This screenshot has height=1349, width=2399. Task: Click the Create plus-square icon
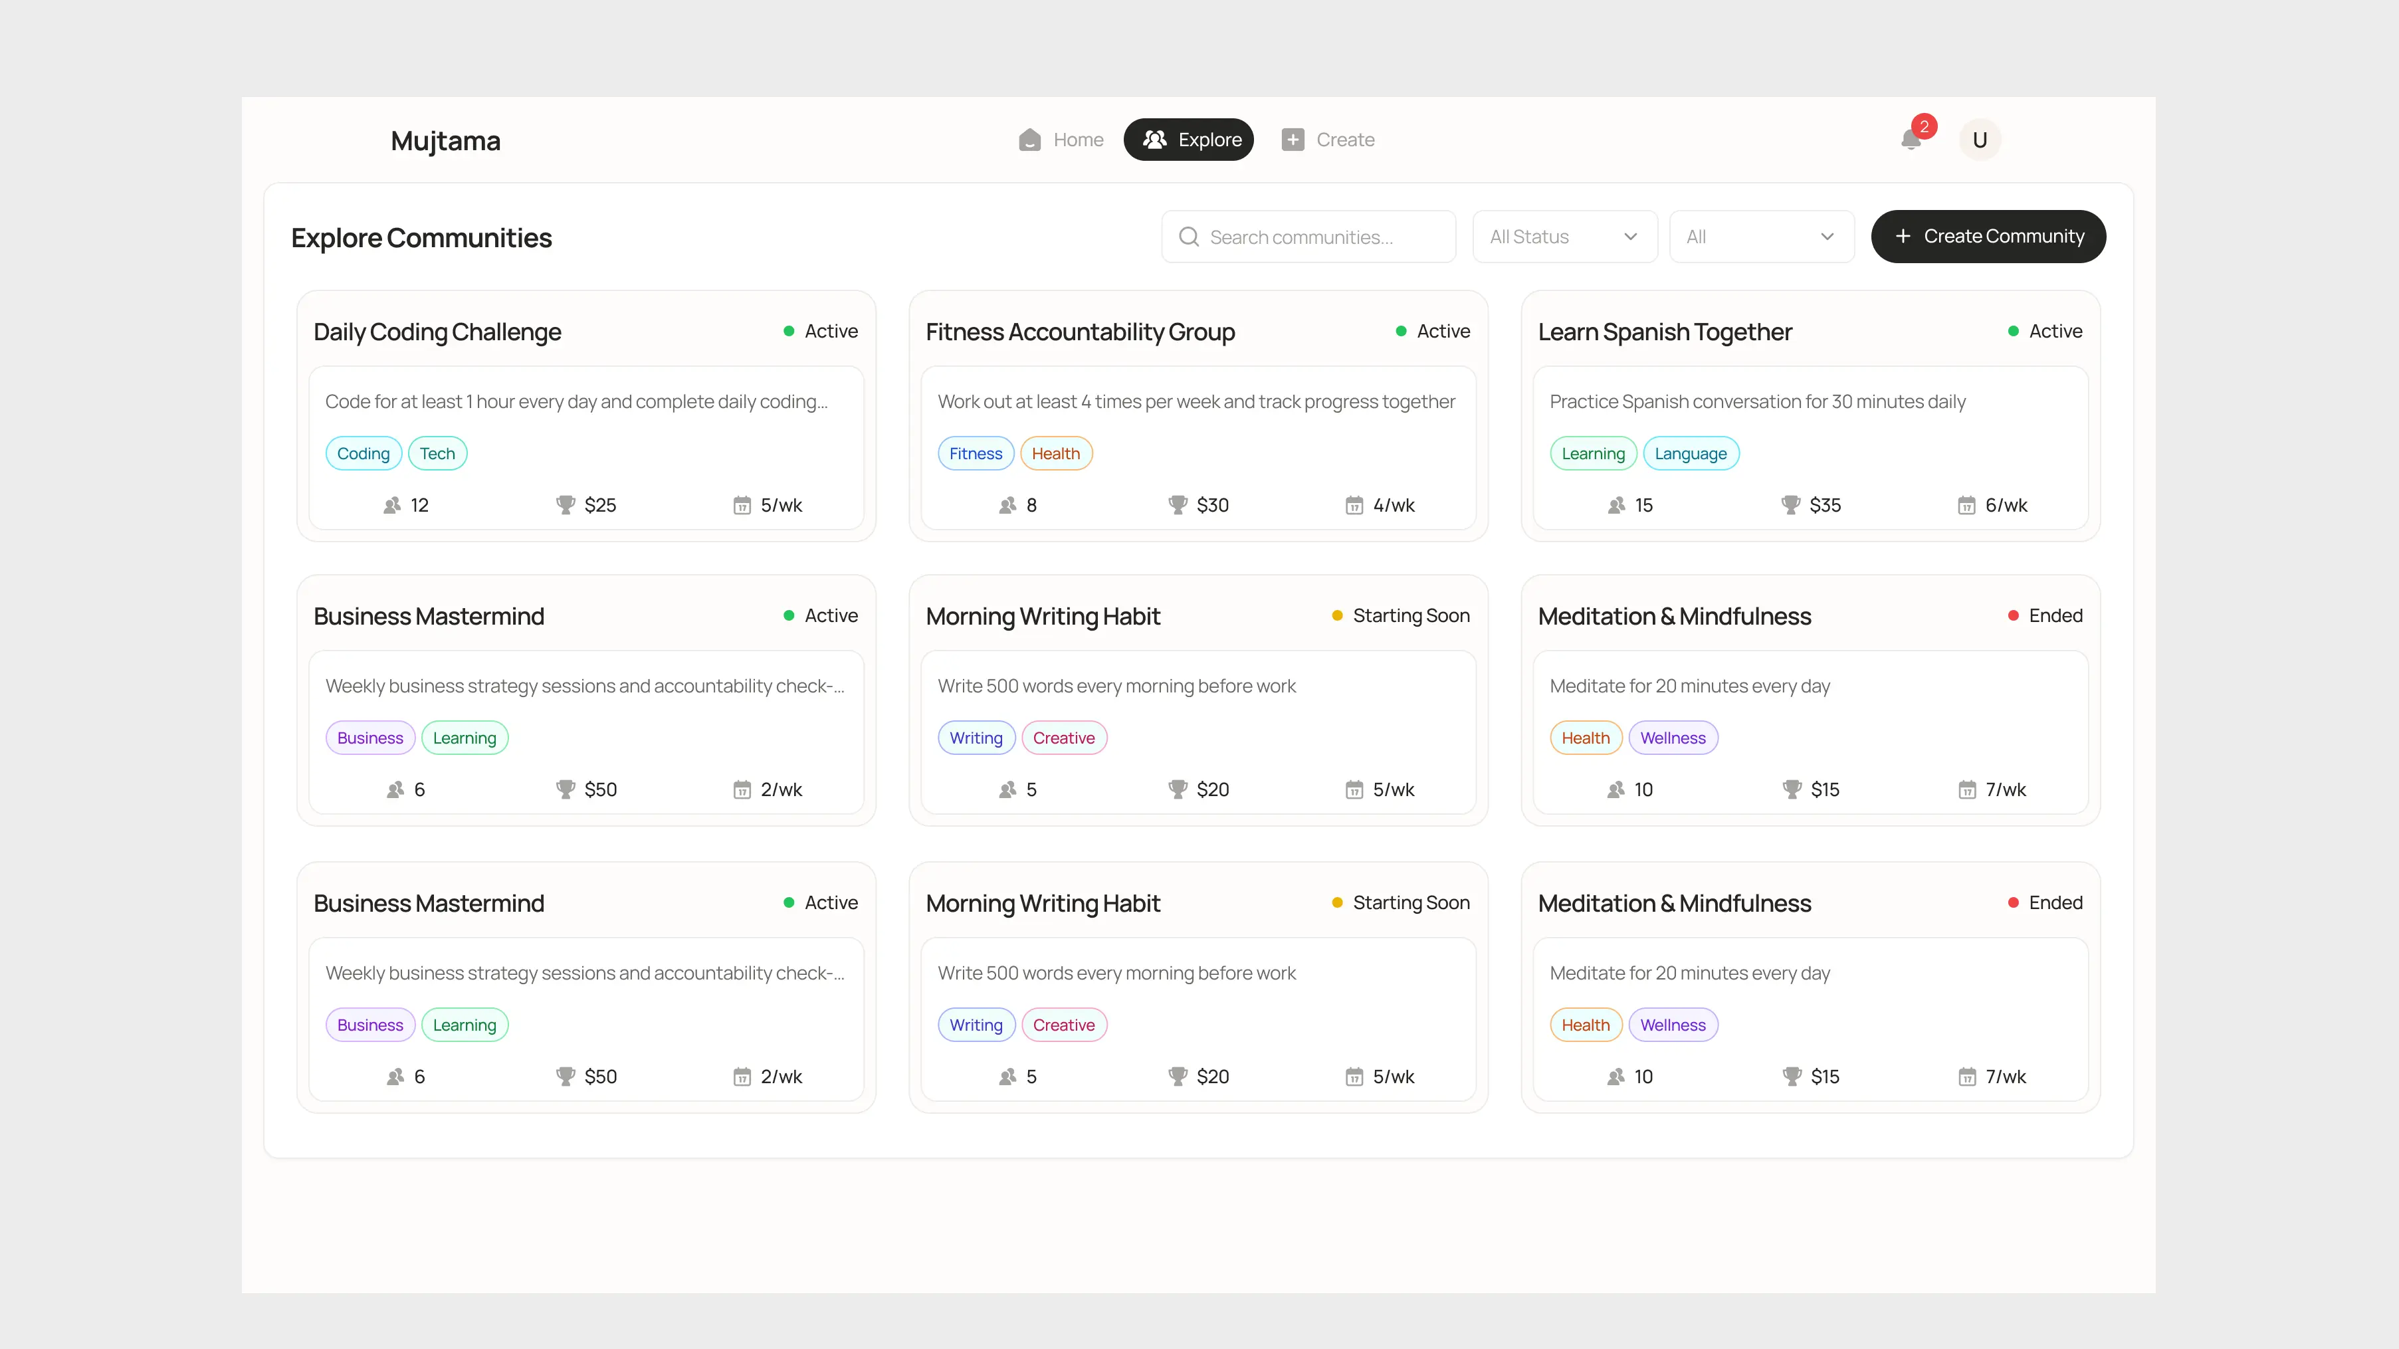click(1293, 140)
